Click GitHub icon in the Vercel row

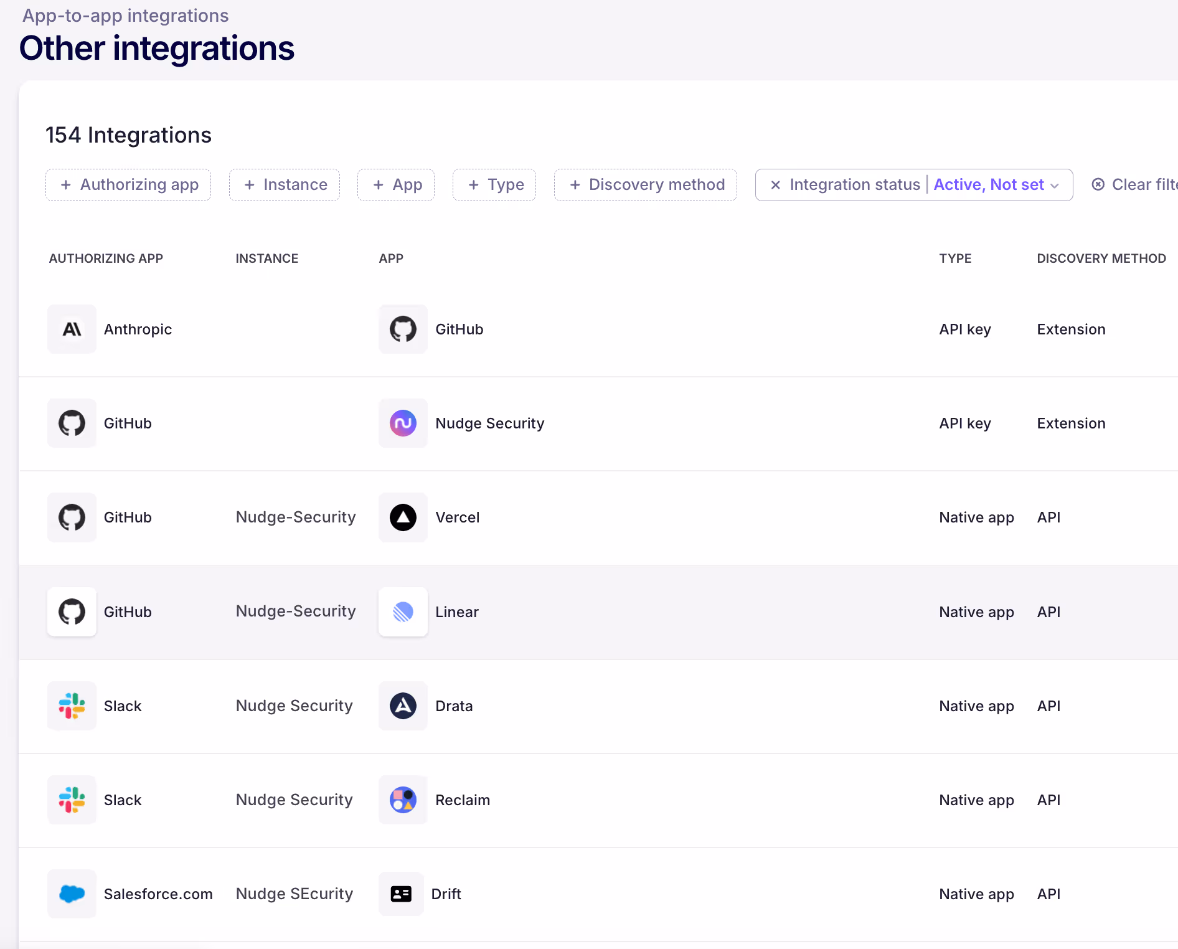[72, 517]
